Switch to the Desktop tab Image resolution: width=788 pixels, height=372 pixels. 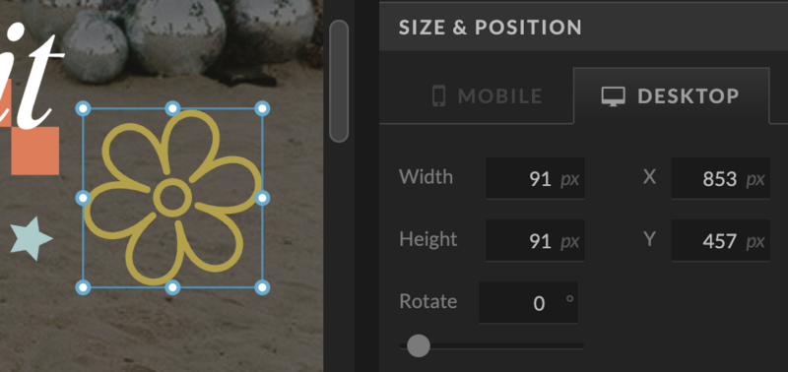[672, 95]
